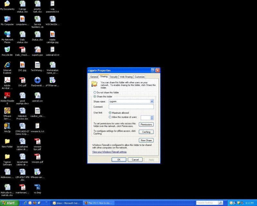The image size is (257, 206).
Task: Click the Search Desktop box in taskbar
Action: (207, 203)
